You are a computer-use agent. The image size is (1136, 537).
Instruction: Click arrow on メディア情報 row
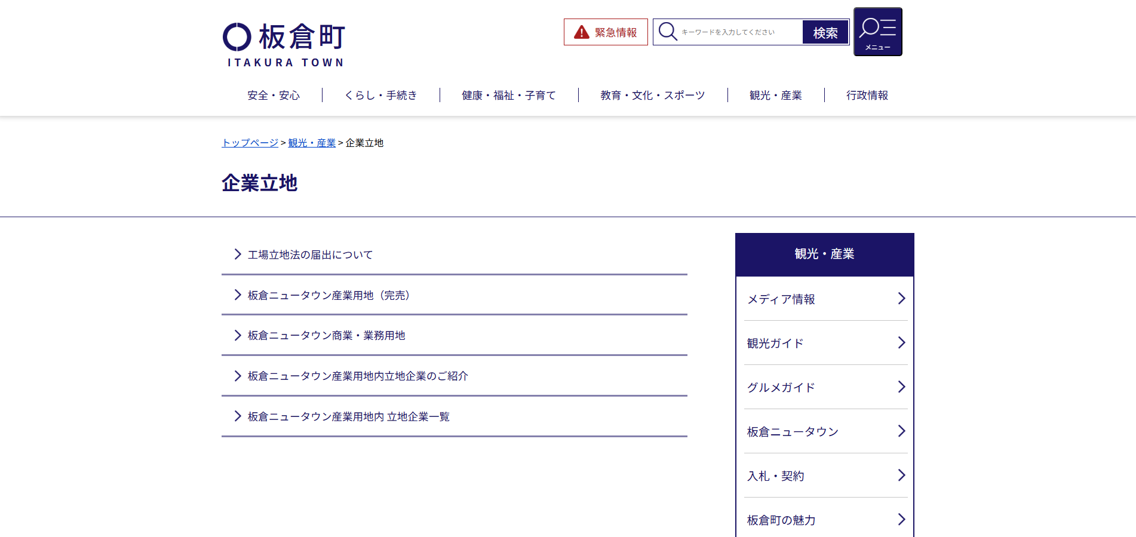tap(902, 299)
